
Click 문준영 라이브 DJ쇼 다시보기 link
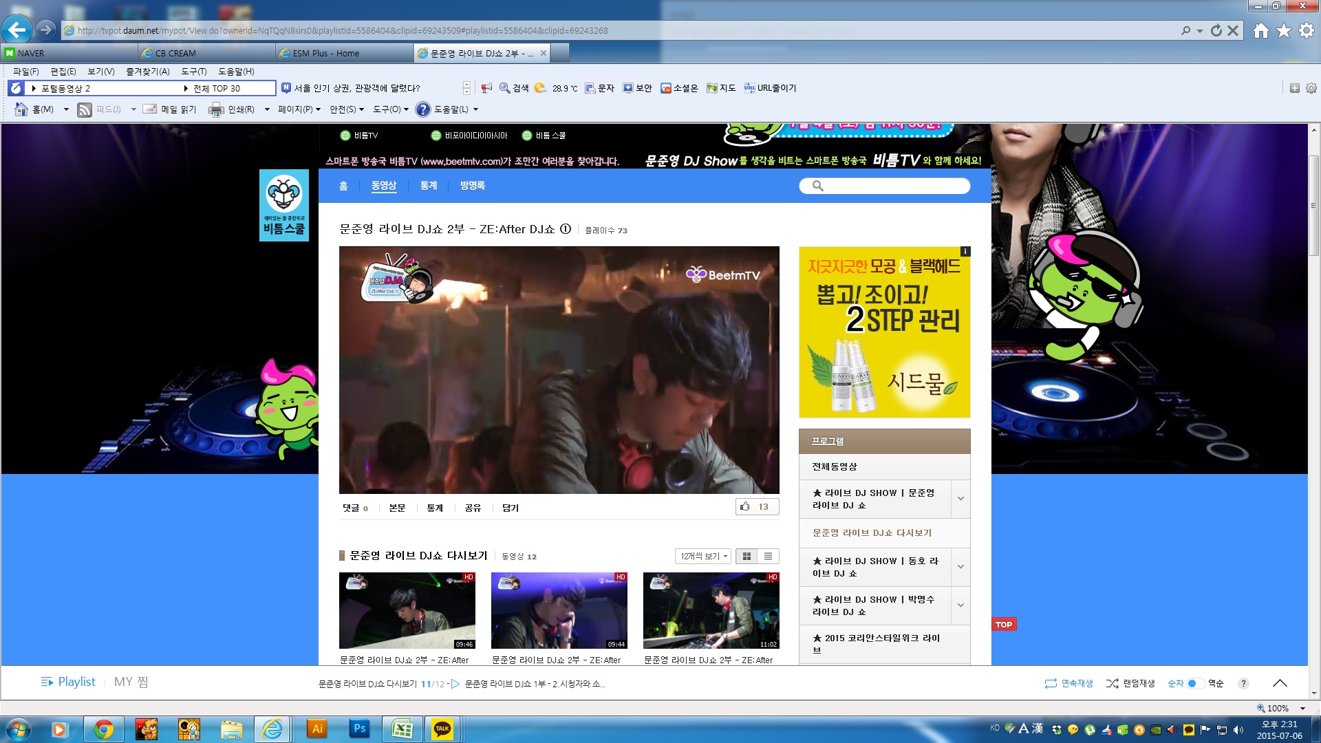[x=872, y=532]
